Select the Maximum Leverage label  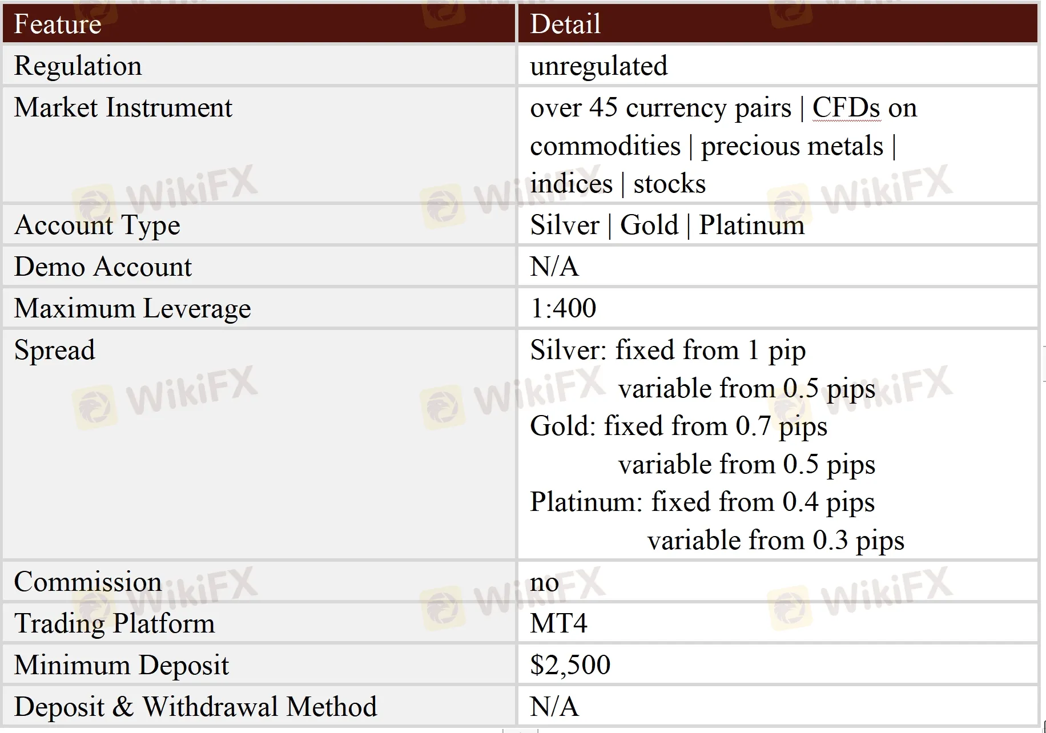coord(132,308)
